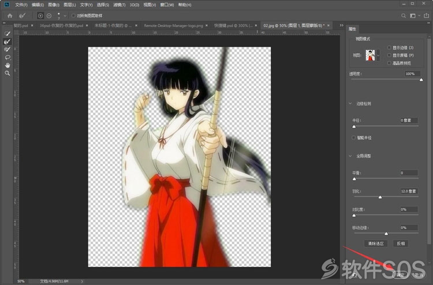Open the tool preset brush icon in options bar
The height and width of the screenshot is (285, 433).
click(23, 16)
